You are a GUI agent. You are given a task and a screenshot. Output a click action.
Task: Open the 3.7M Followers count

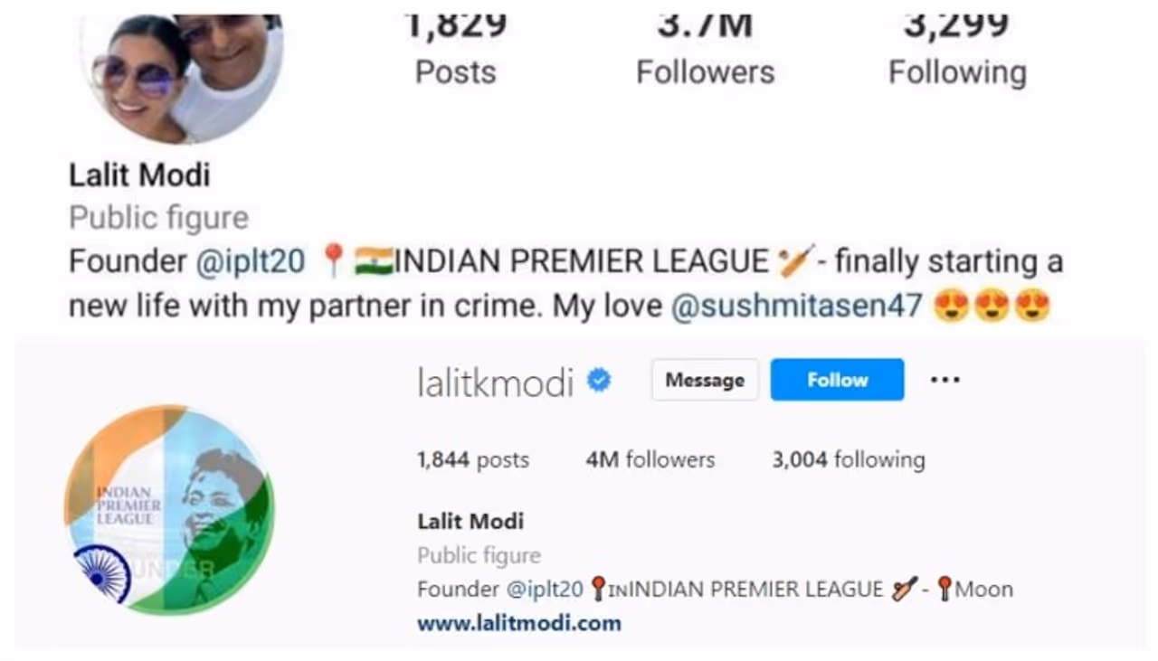(706, 52)
